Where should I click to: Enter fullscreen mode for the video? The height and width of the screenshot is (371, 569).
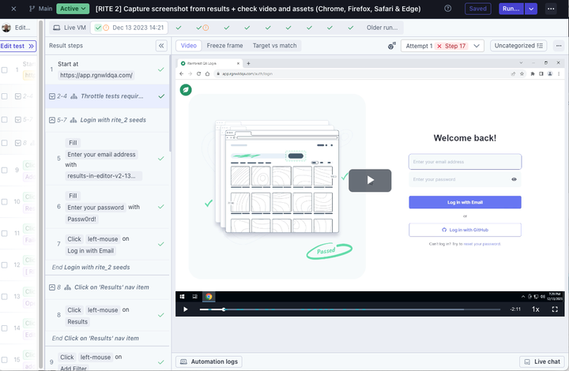(556, 309)
